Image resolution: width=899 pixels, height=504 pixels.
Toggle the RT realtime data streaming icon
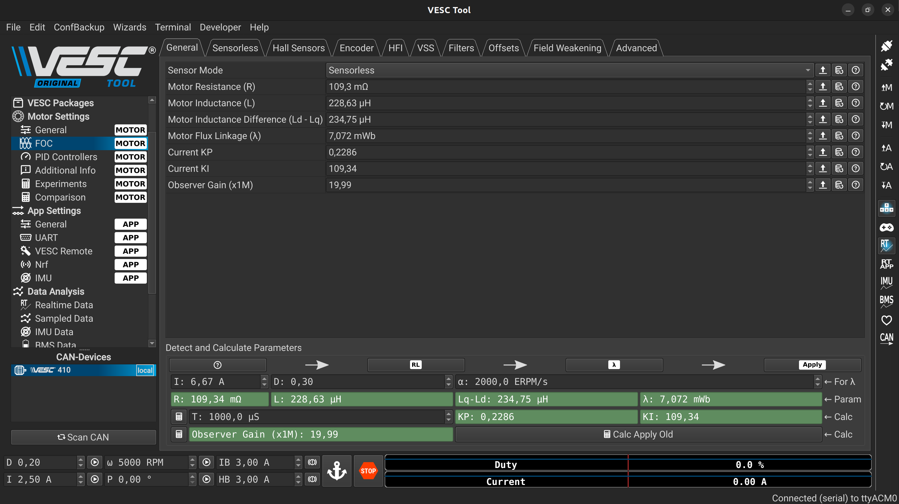point(886,246)
